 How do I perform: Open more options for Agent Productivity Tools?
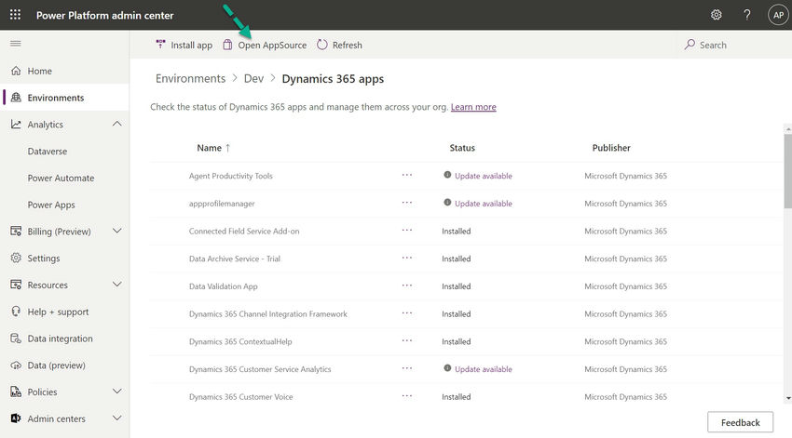click(407, 175)
